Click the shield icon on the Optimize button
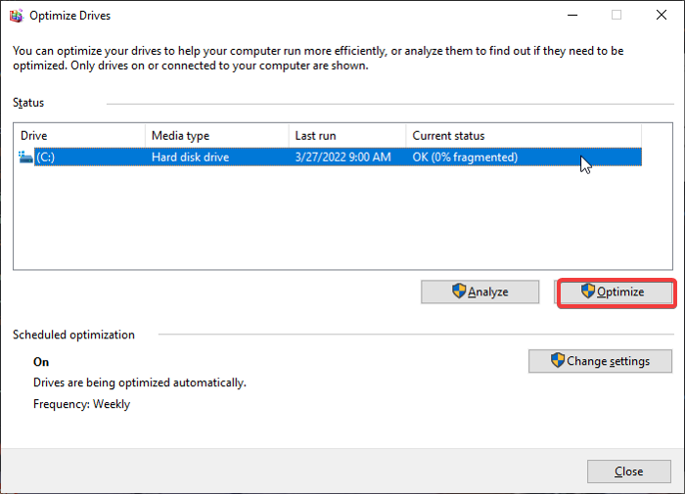The image size is (685, 494). (587, 292)
